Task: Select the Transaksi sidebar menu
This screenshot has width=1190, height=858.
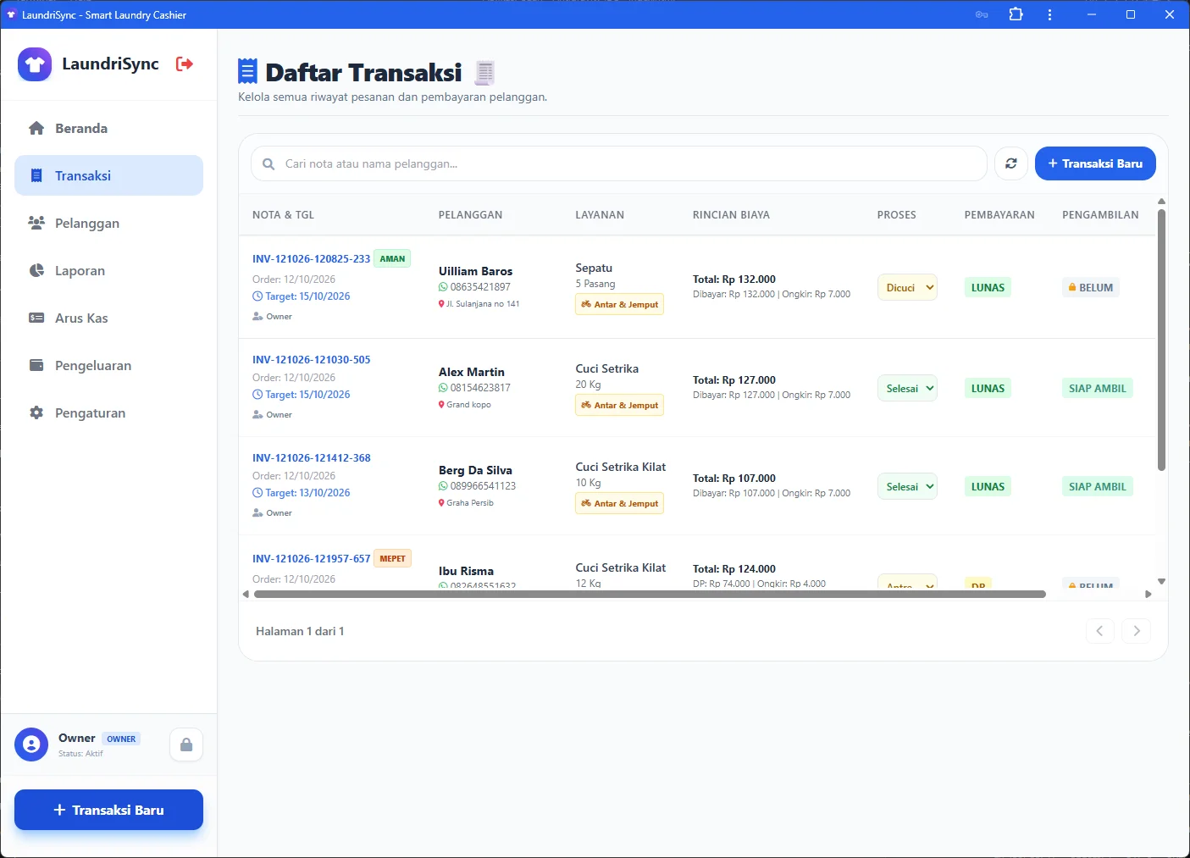Action: click(108, 176)
